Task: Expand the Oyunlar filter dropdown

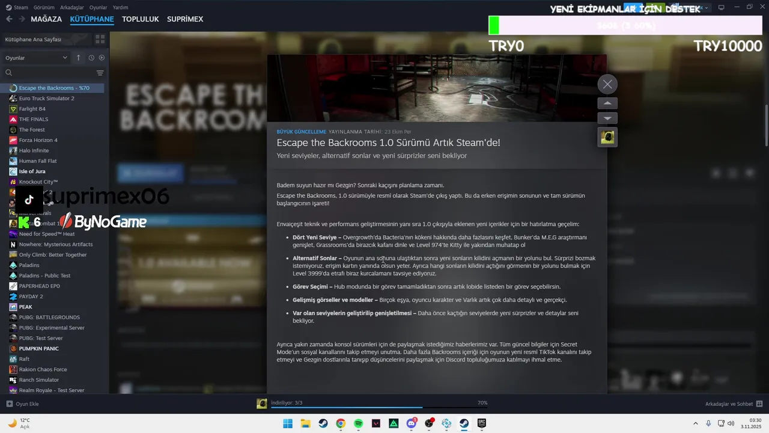Action: (x=36, y=58)
